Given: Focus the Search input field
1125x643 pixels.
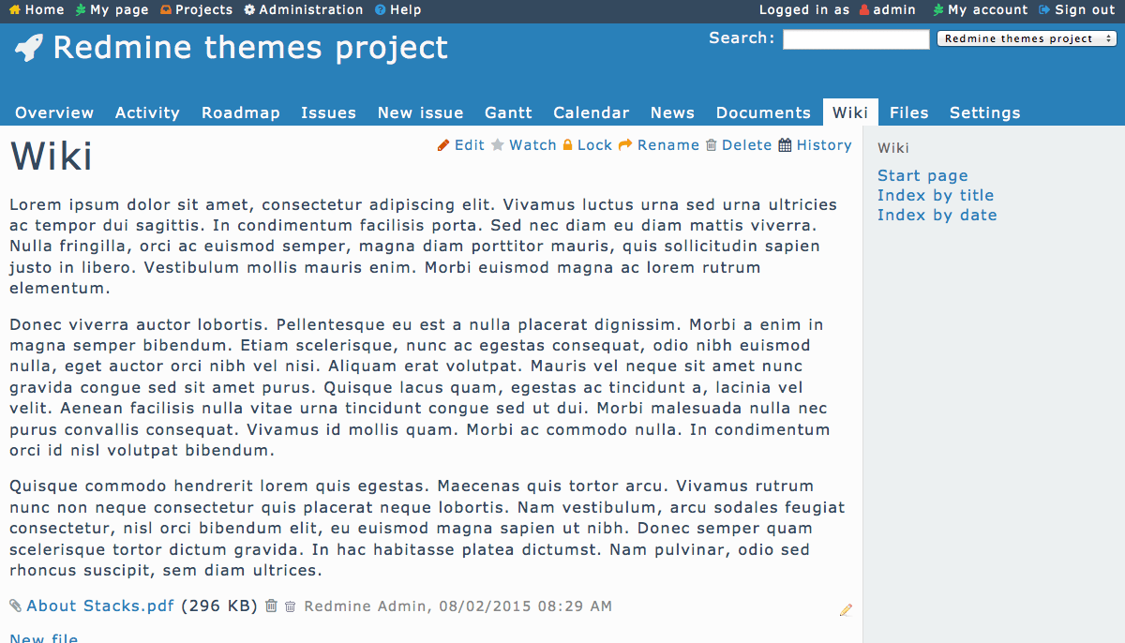Looking at the screenshot, I should [x=856, y=39].
